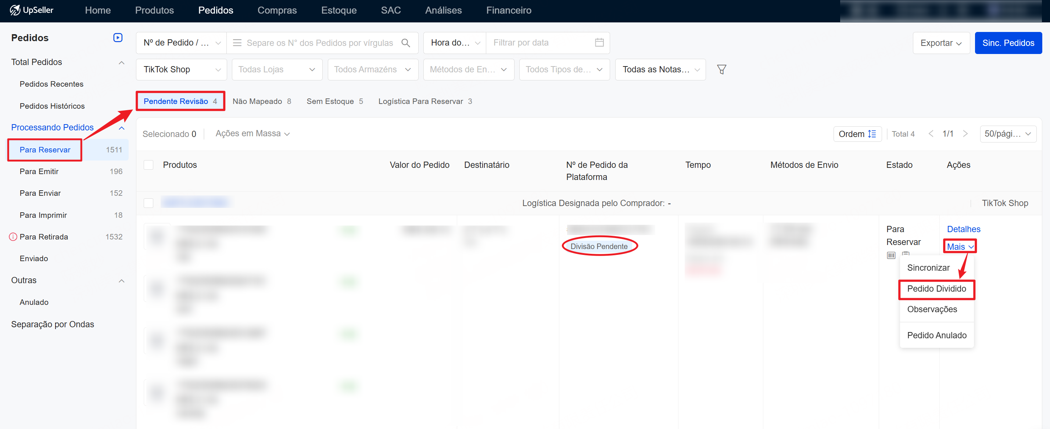Switch to Não Mapeado tab
This screenshot has width=1050, height=429.
point(261,101)
